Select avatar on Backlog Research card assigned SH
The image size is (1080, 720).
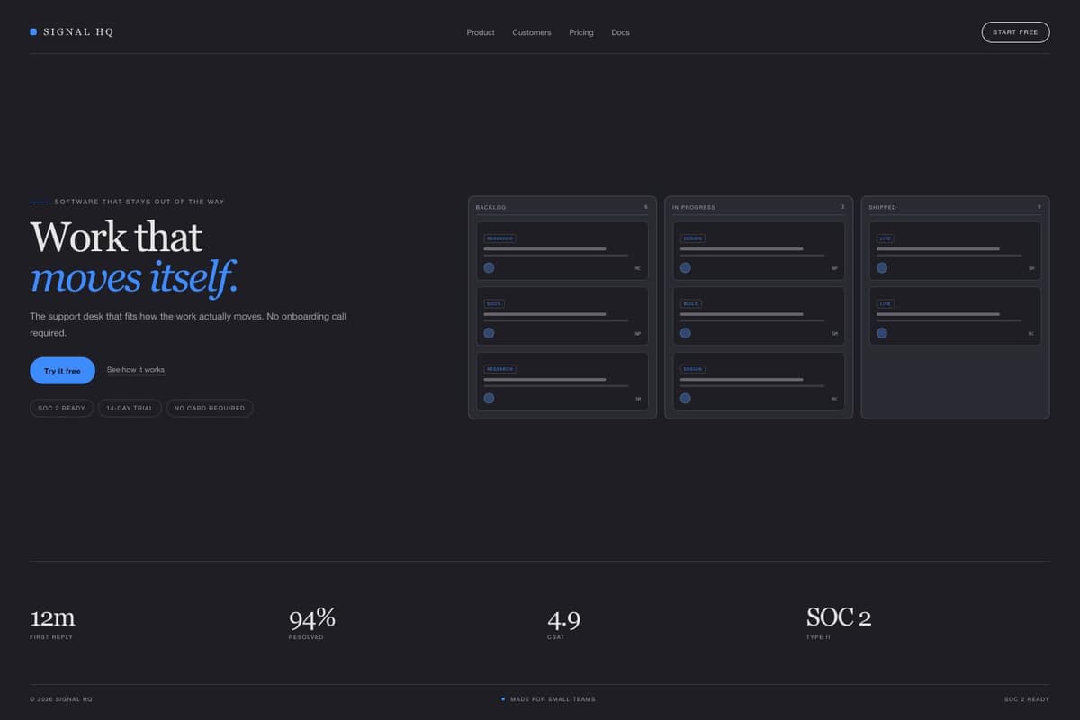[489, 398]
